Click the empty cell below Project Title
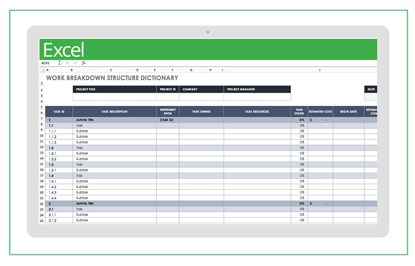Viewport: 415px width, 266px height. (114, 97)
